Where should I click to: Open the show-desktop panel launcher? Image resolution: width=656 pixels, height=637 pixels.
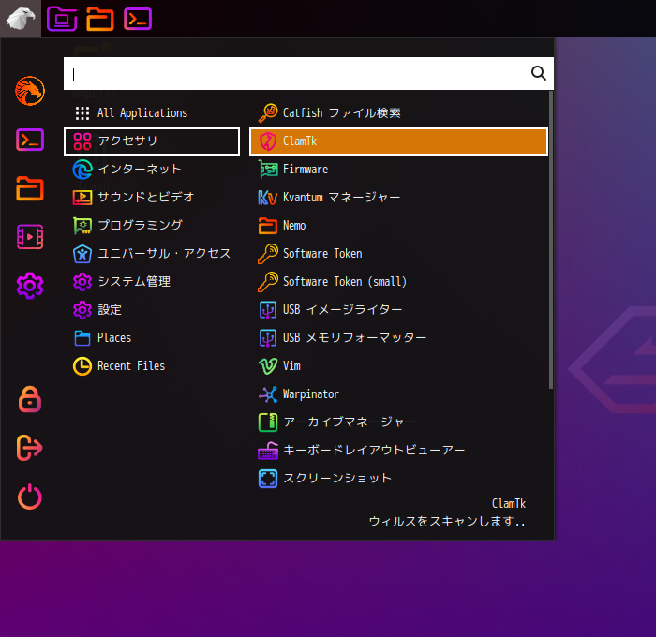[x=62, y=19]
